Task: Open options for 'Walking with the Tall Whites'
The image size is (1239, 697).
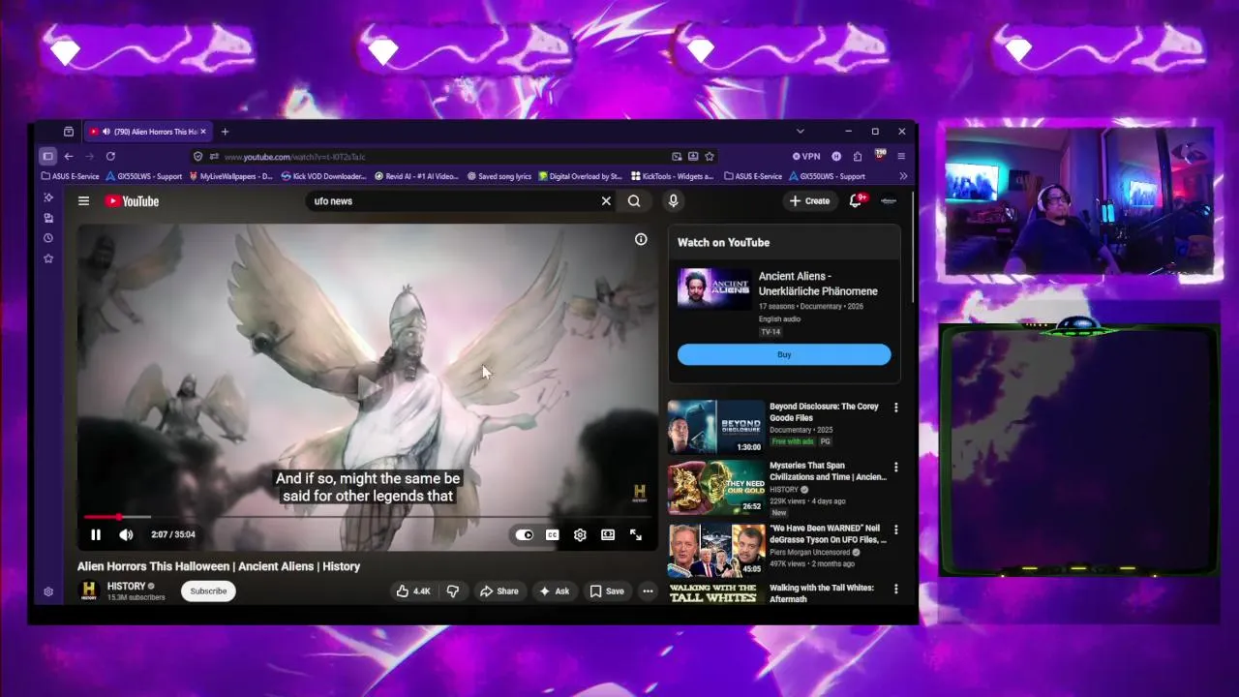Action: tap(895, 589)
